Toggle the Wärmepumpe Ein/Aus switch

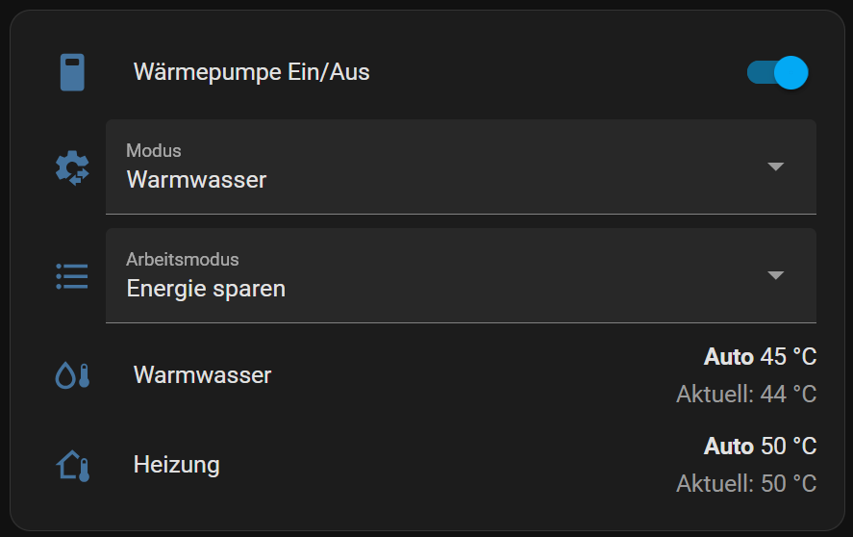[x=777, y=72]
